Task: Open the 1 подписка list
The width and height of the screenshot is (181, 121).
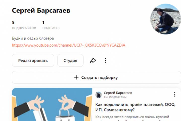Action: pyautogui.click(x=51, y=25)
